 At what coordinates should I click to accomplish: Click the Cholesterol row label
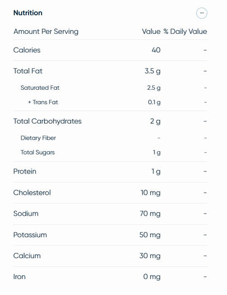point(32,193)
